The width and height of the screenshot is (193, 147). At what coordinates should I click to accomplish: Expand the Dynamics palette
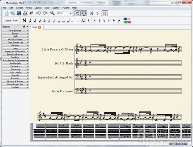tap(15, 67)
